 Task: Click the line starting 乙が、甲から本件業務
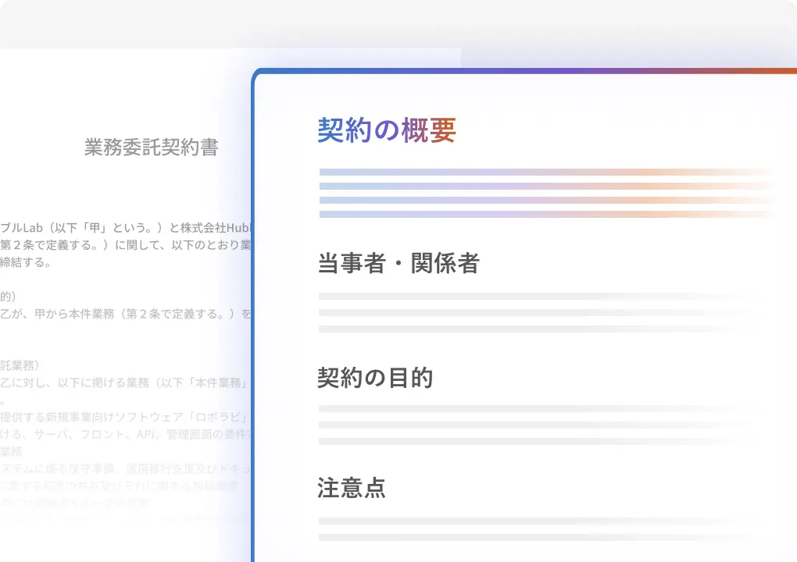125,315
